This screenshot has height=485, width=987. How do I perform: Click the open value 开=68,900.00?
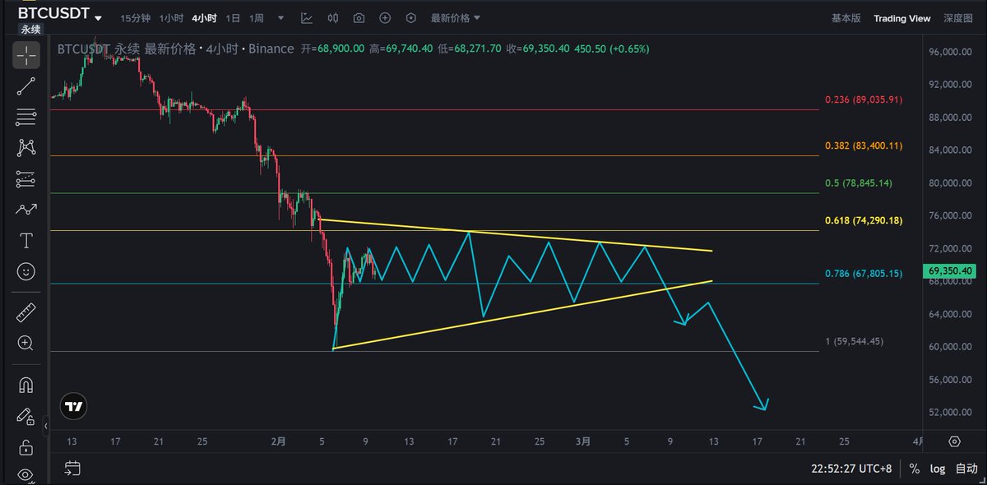(x=333, y=48)
